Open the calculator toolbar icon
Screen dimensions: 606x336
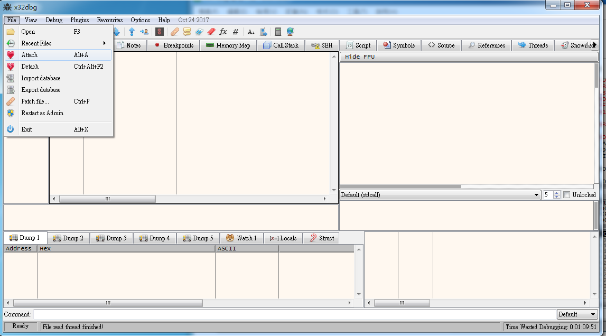tap(278, 32)
